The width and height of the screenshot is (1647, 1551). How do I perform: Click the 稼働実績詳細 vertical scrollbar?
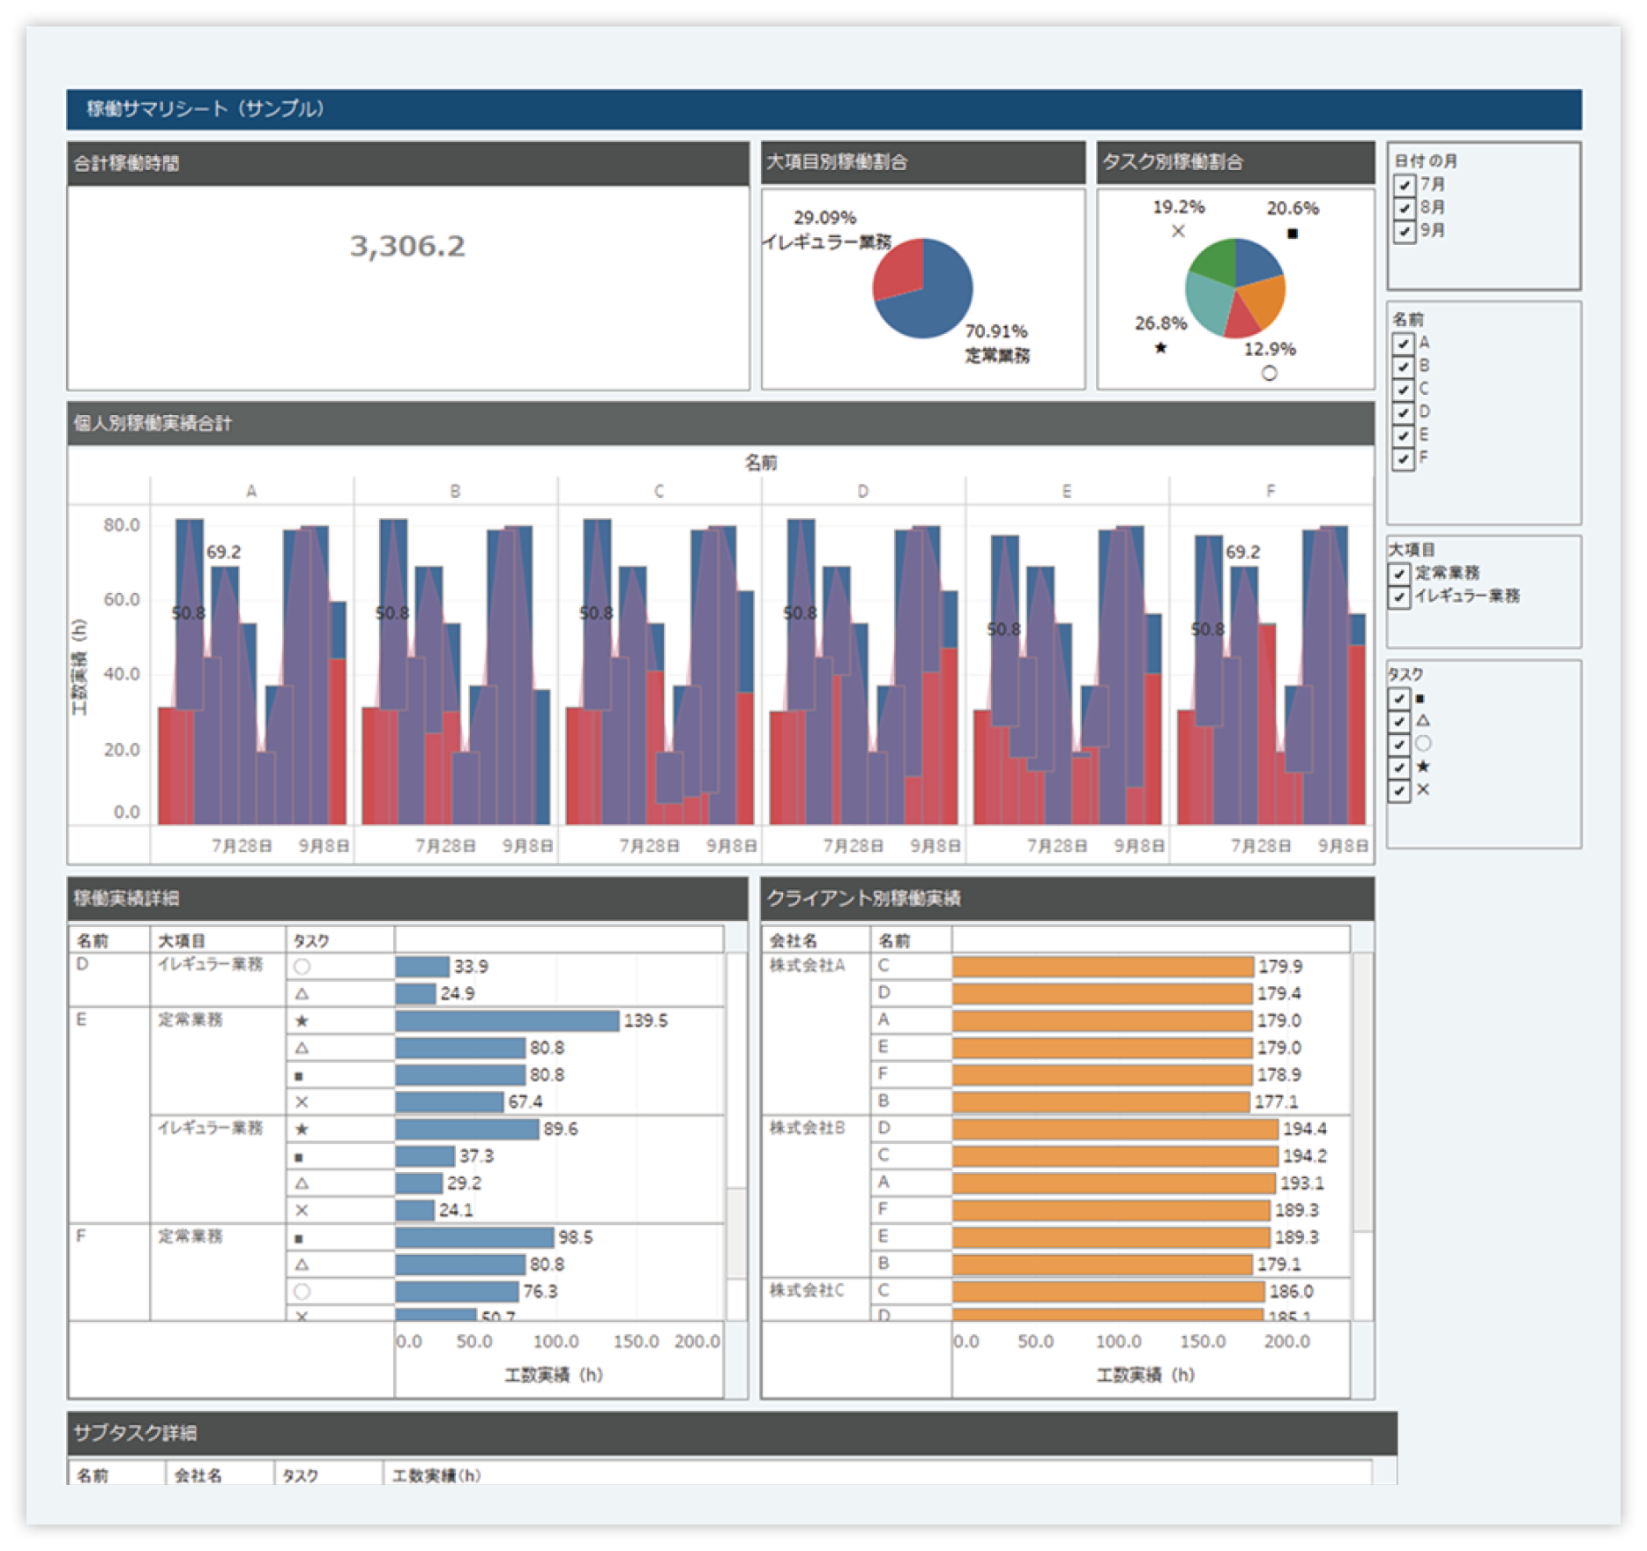736,1234
